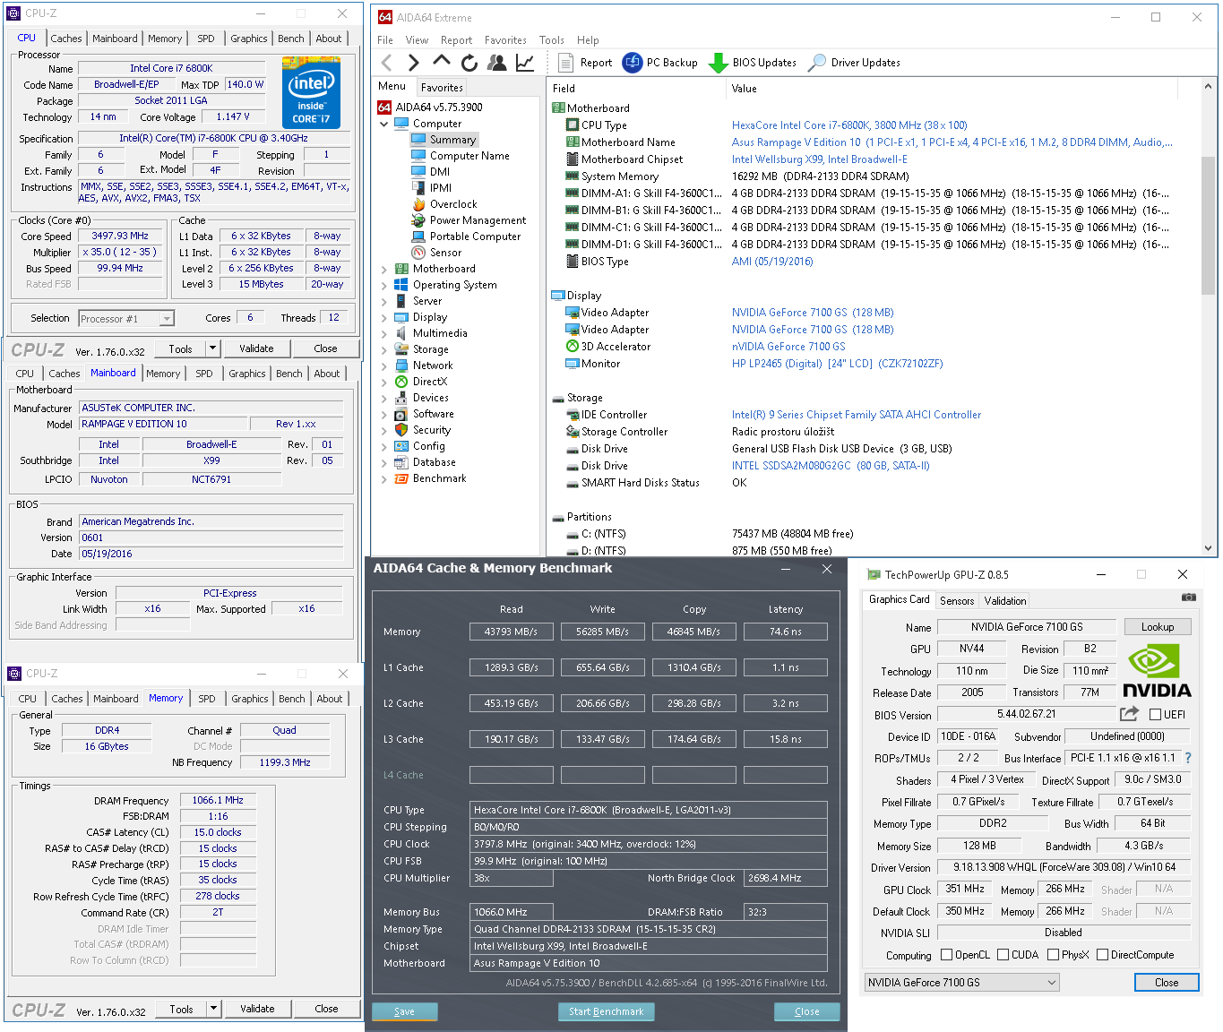
Task: Select the DirectX tree item icon
Action: [x=401, y=382]
